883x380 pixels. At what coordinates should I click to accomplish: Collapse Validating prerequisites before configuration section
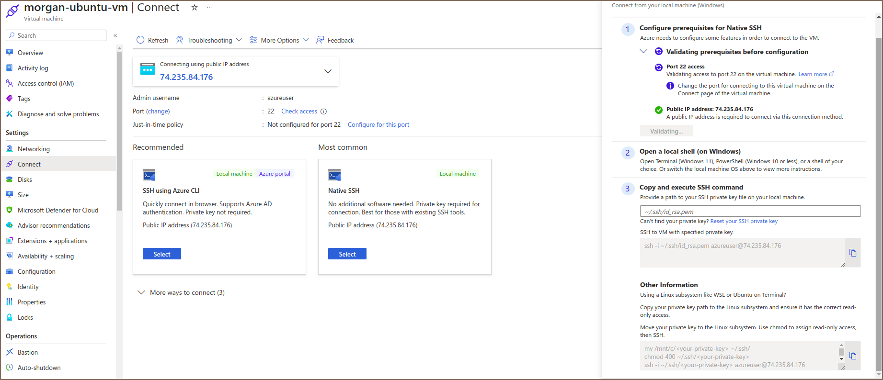click(x=643, y=52)
